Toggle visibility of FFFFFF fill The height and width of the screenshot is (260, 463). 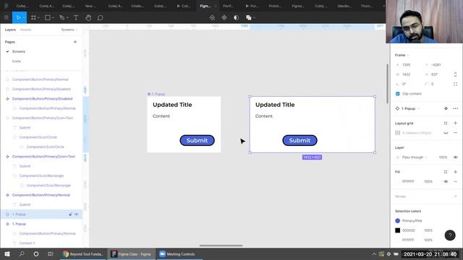[x=446, y=181]
